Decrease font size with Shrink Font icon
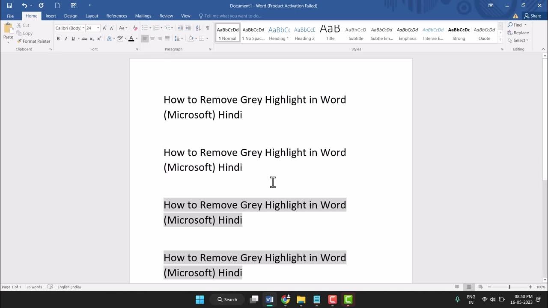This screenshot has width=548, height=308. (111, 28)
